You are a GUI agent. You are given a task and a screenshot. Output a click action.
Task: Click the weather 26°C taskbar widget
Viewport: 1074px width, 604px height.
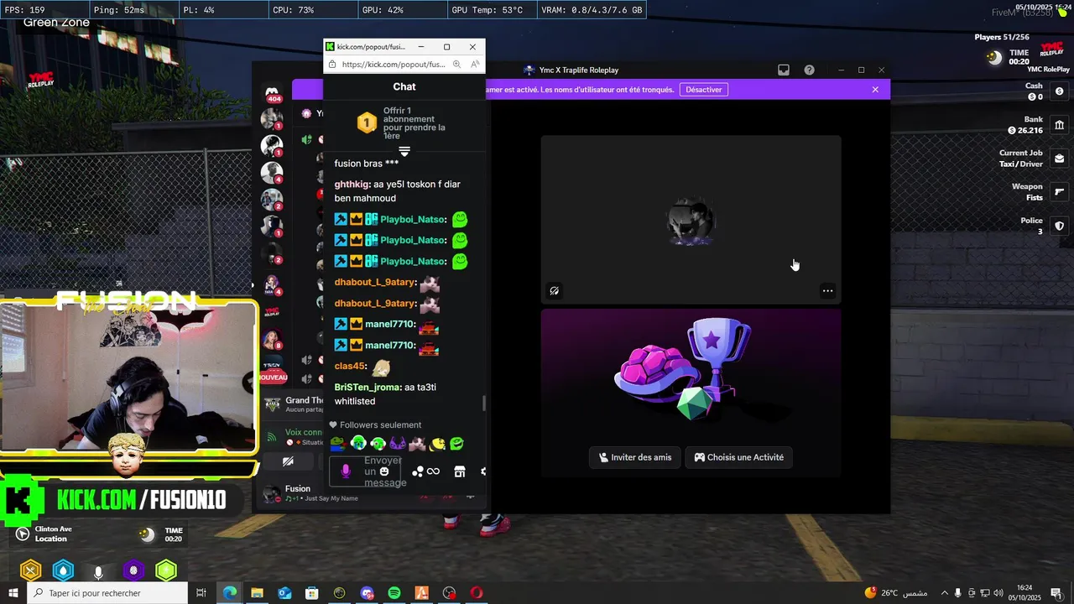[x=895, y=593]
